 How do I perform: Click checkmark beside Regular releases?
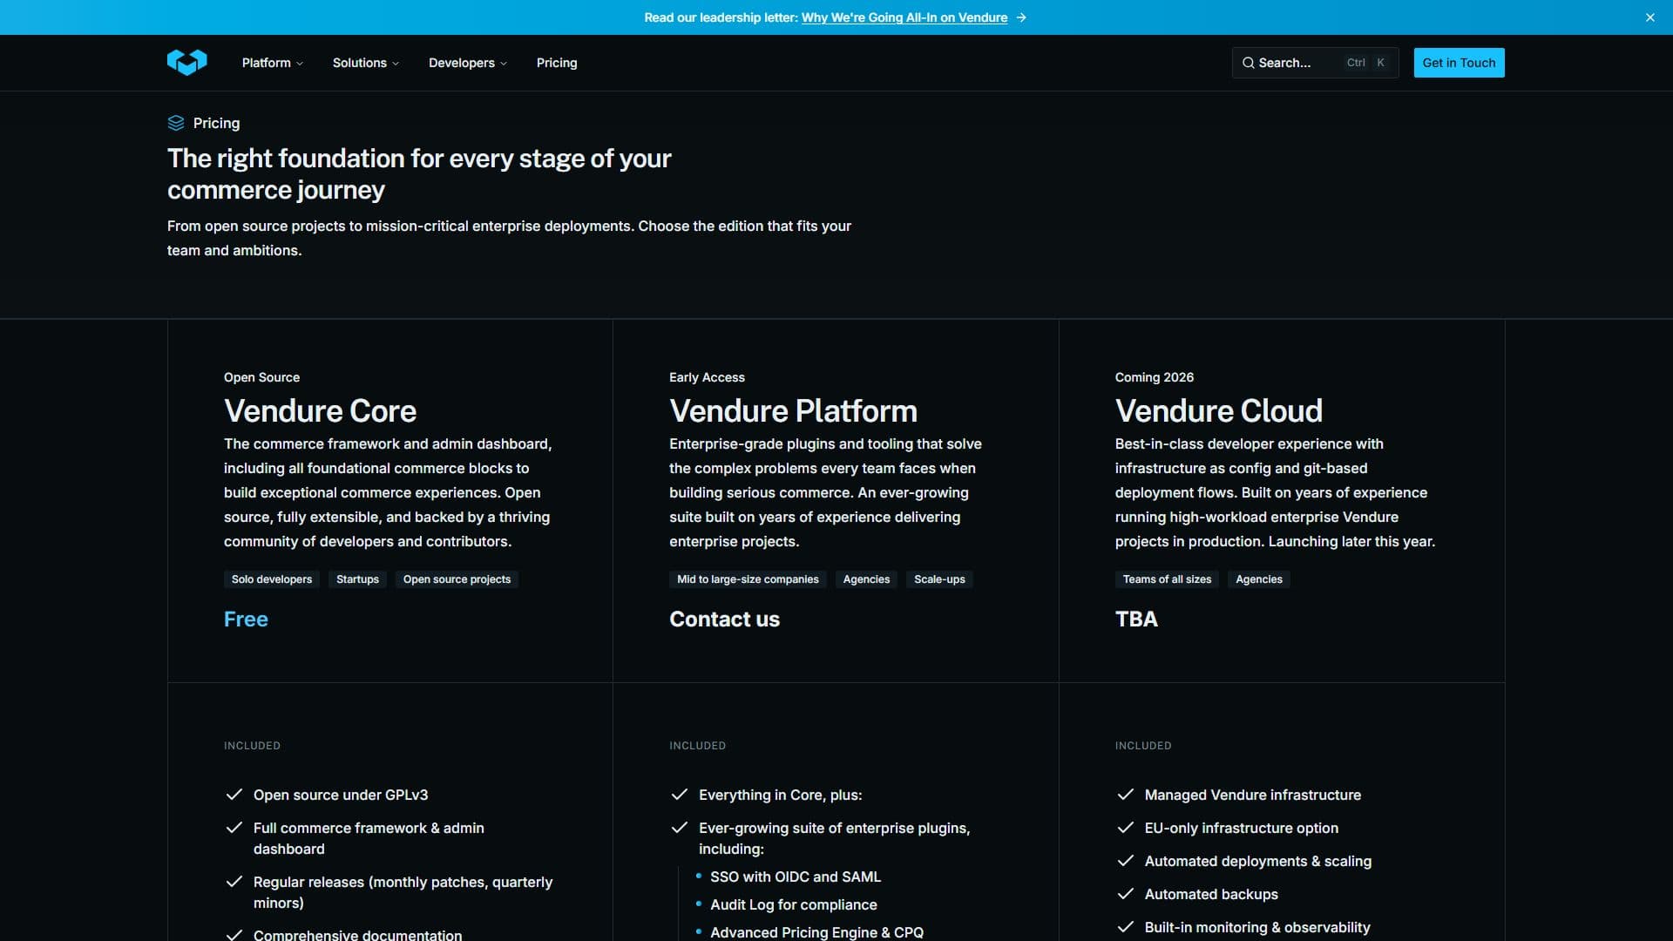234,882
